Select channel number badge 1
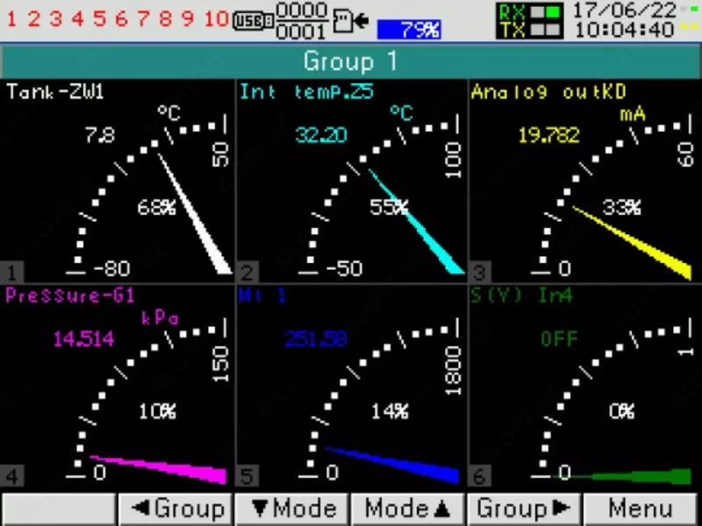The height and width of the screenshot is (526, 702). tap(11, 272)
